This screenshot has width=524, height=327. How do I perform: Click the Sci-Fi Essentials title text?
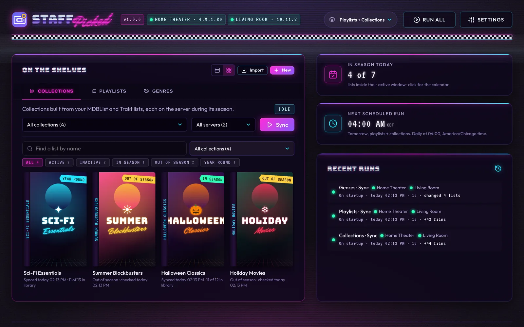[42, 273]
